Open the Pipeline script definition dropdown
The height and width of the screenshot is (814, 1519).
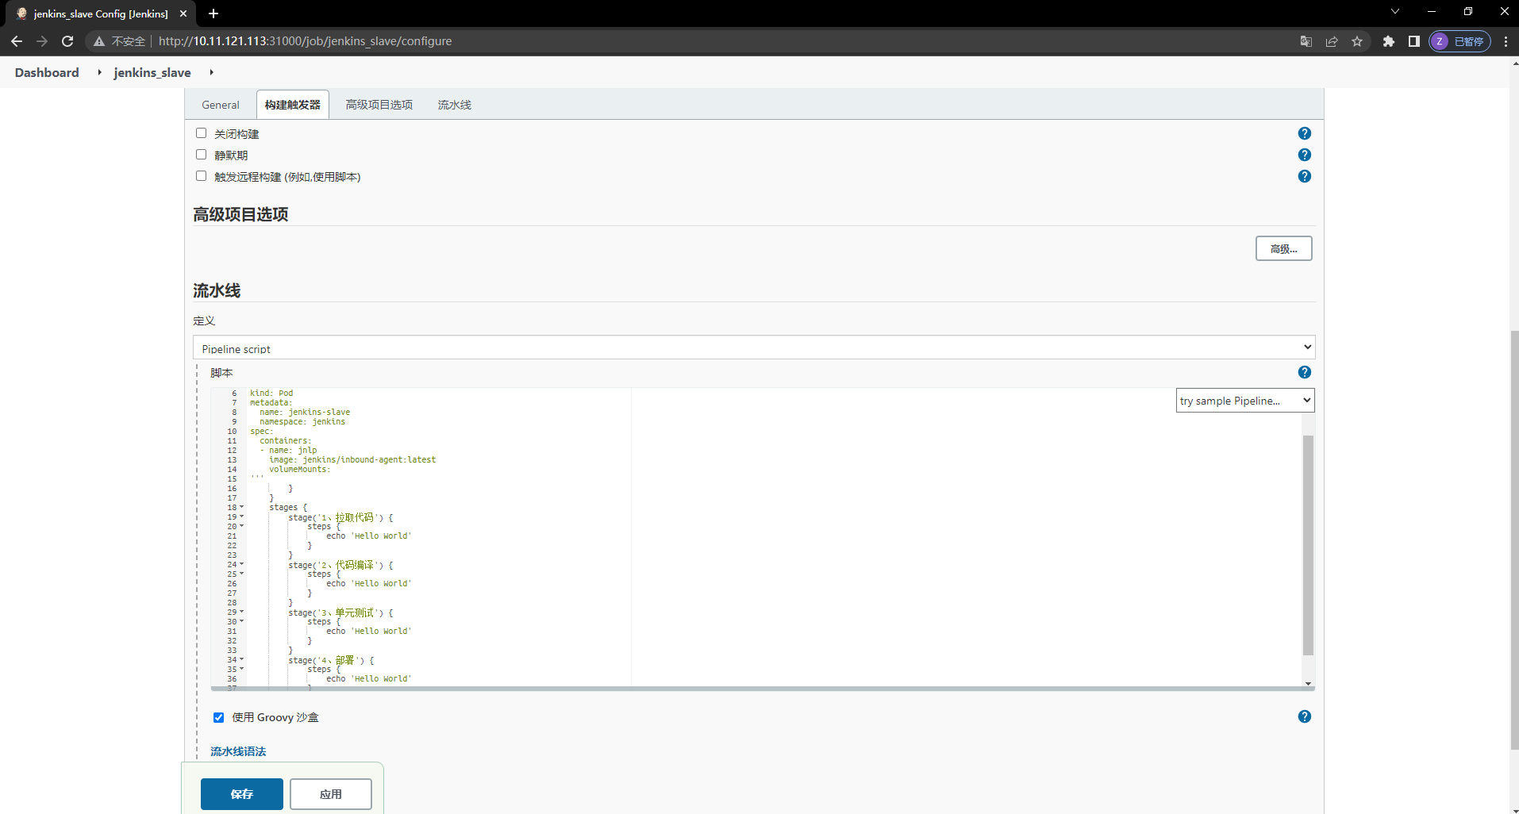754,347
